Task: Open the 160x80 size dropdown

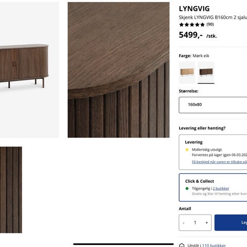Action: pos(213,105)
